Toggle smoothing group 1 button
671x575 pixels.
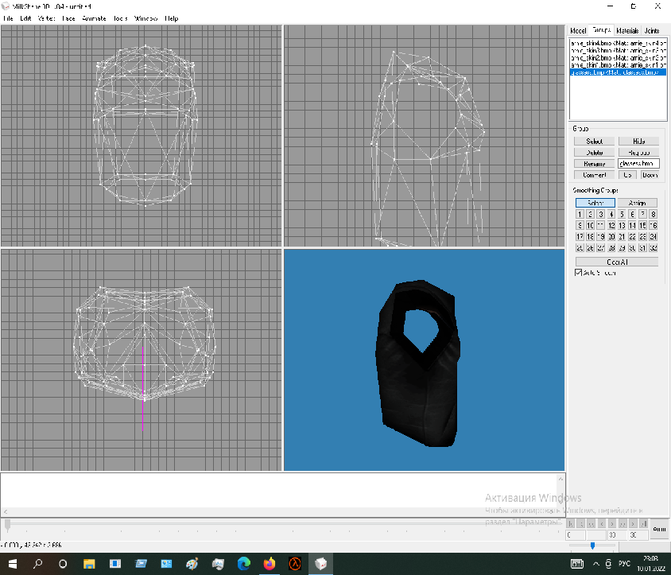pyautogui.click(x=580, y=214)
